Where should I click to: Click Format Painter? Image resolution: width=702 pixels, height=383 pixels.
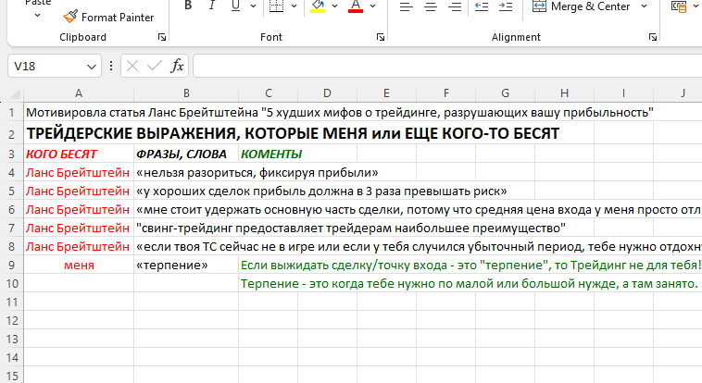coord(108,17)
